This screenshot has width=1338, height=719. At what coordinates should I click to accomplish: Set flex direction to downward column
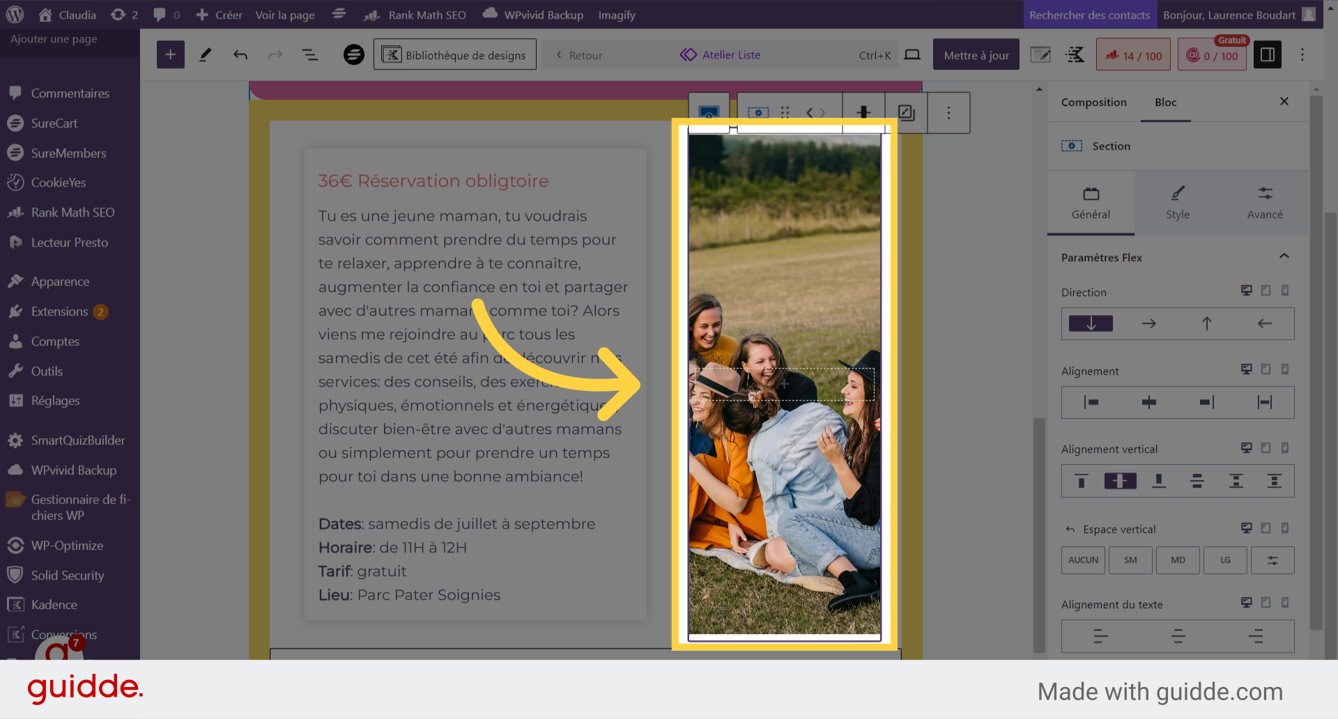click(1091, 324)
